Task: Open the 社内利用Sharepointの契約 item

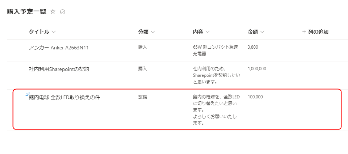Action: 59,69
